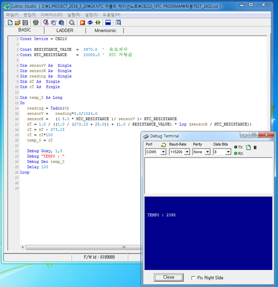Click the blue debug terminal window icon
Screen dimensions: 278x287
108,23
